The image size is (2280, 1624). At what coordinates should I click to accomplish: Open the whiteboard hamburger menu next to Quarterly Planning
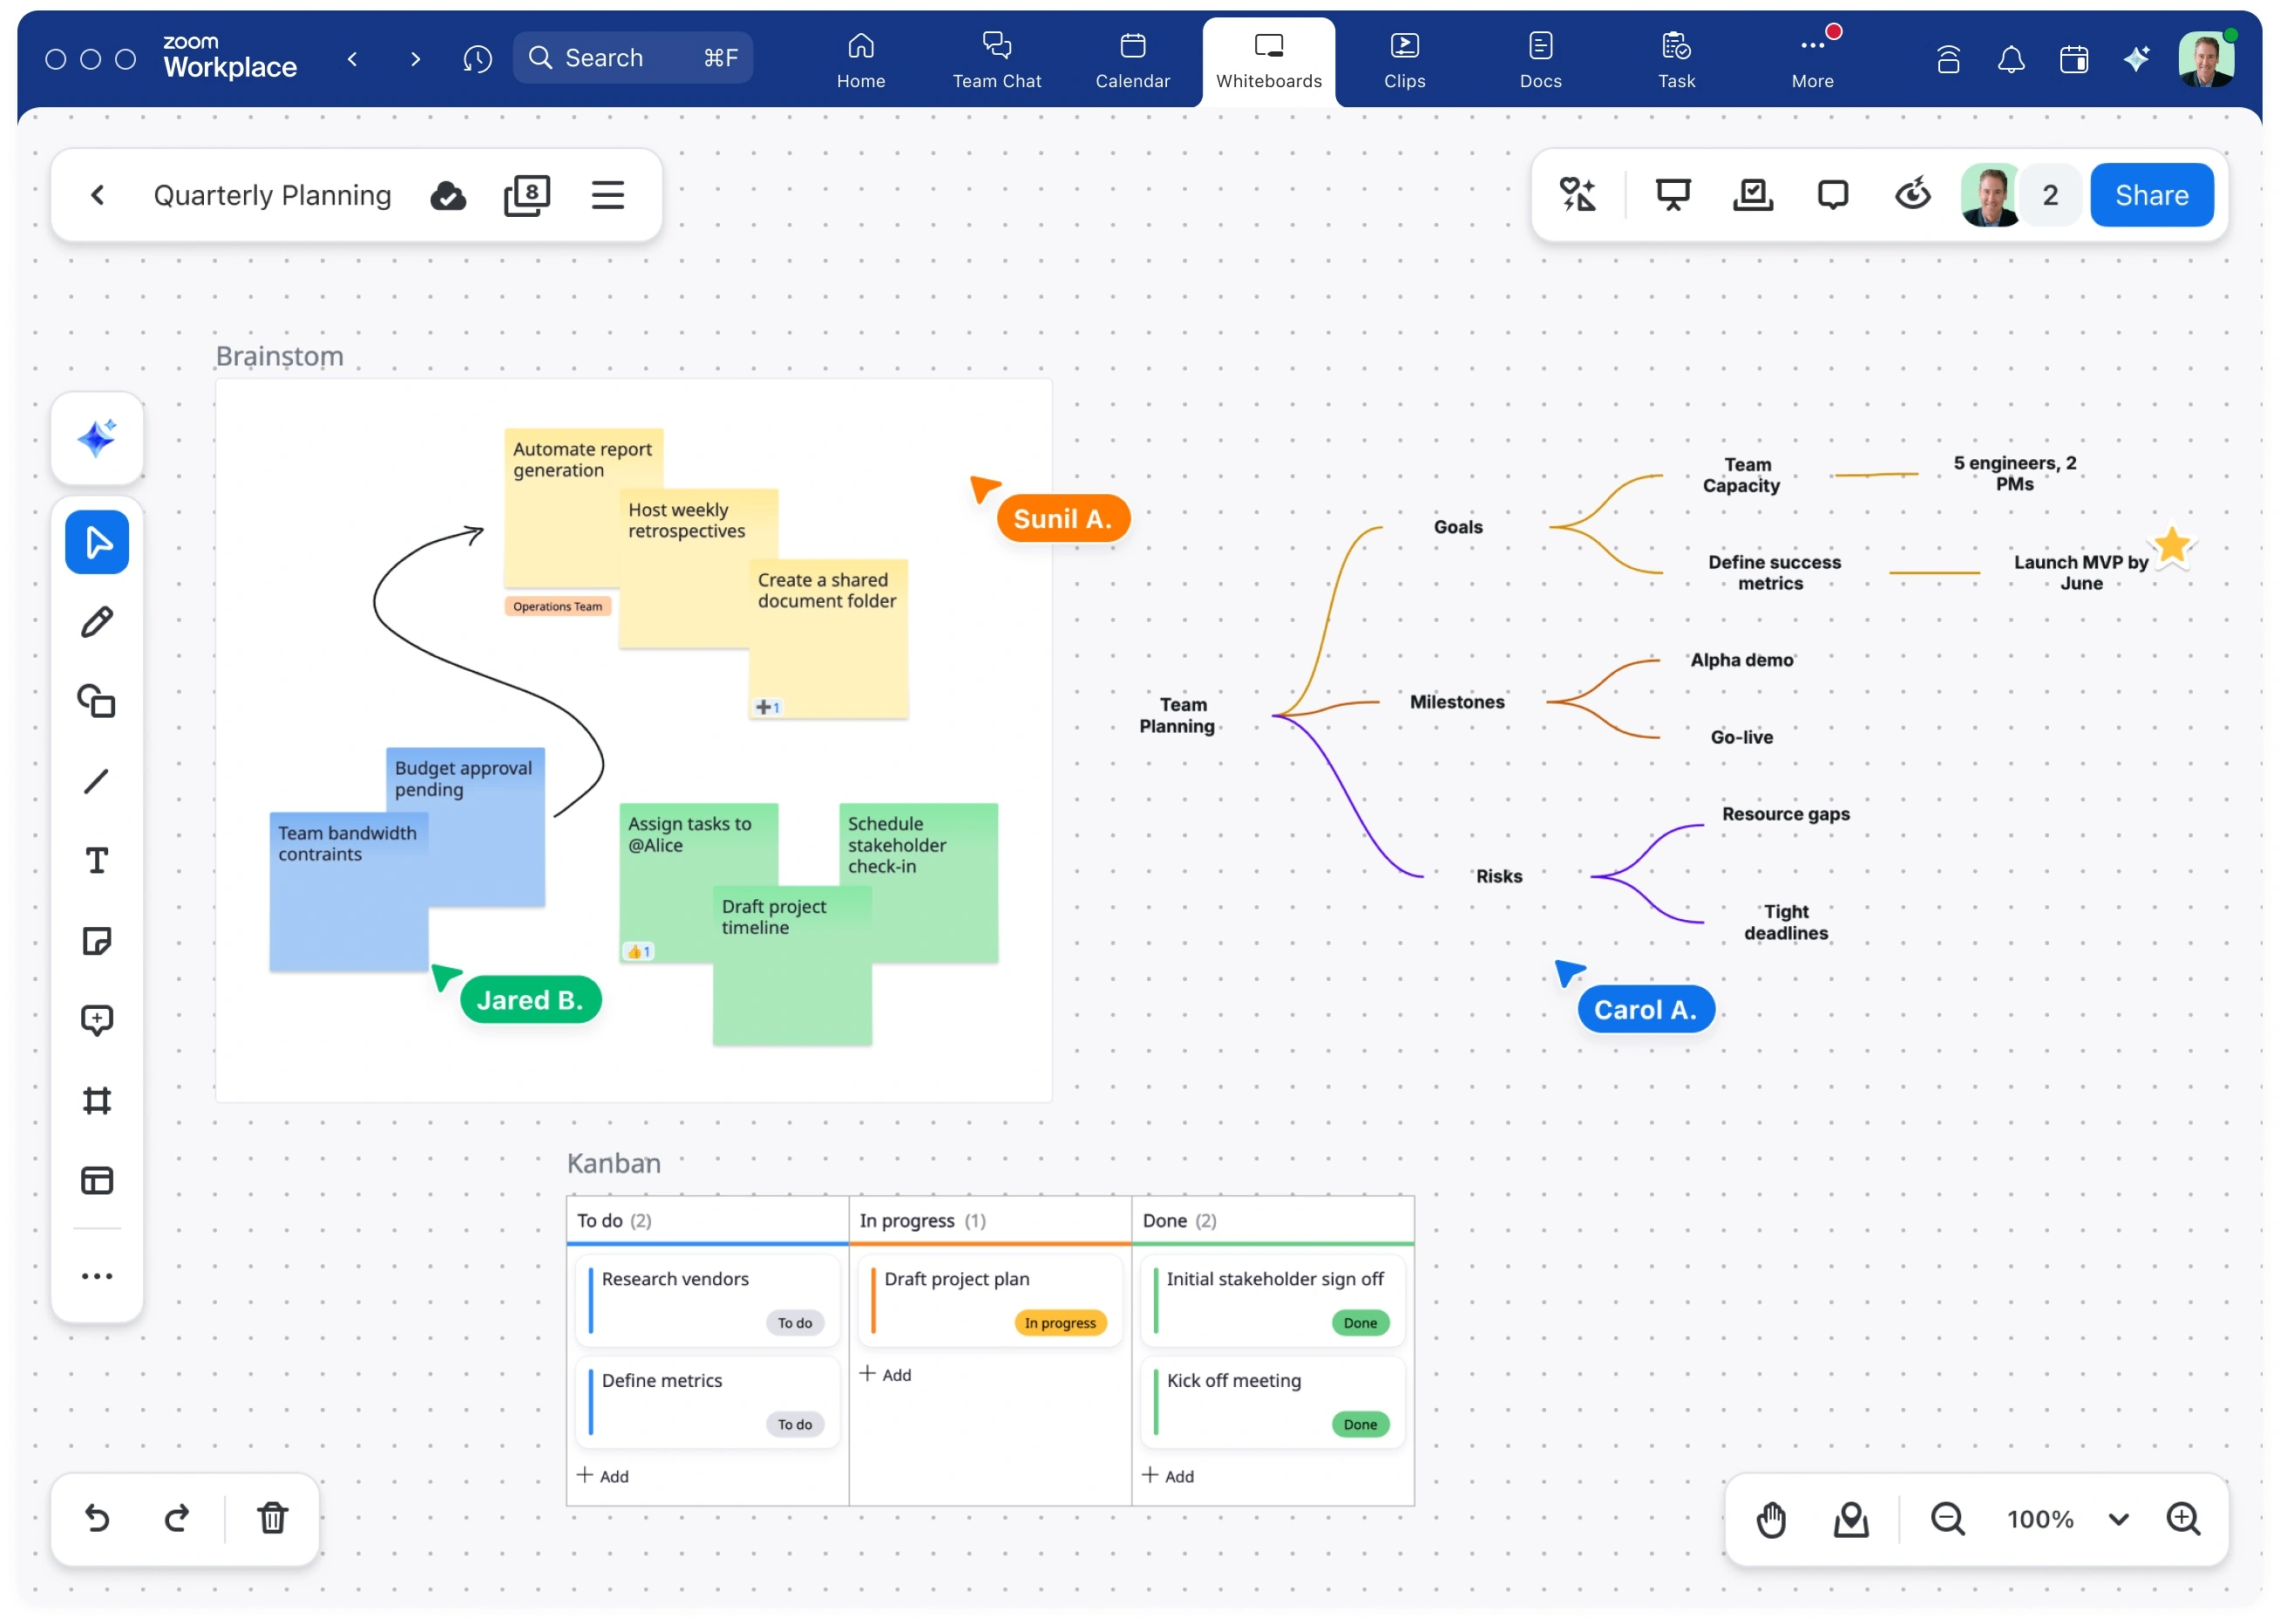pos(607,195)
